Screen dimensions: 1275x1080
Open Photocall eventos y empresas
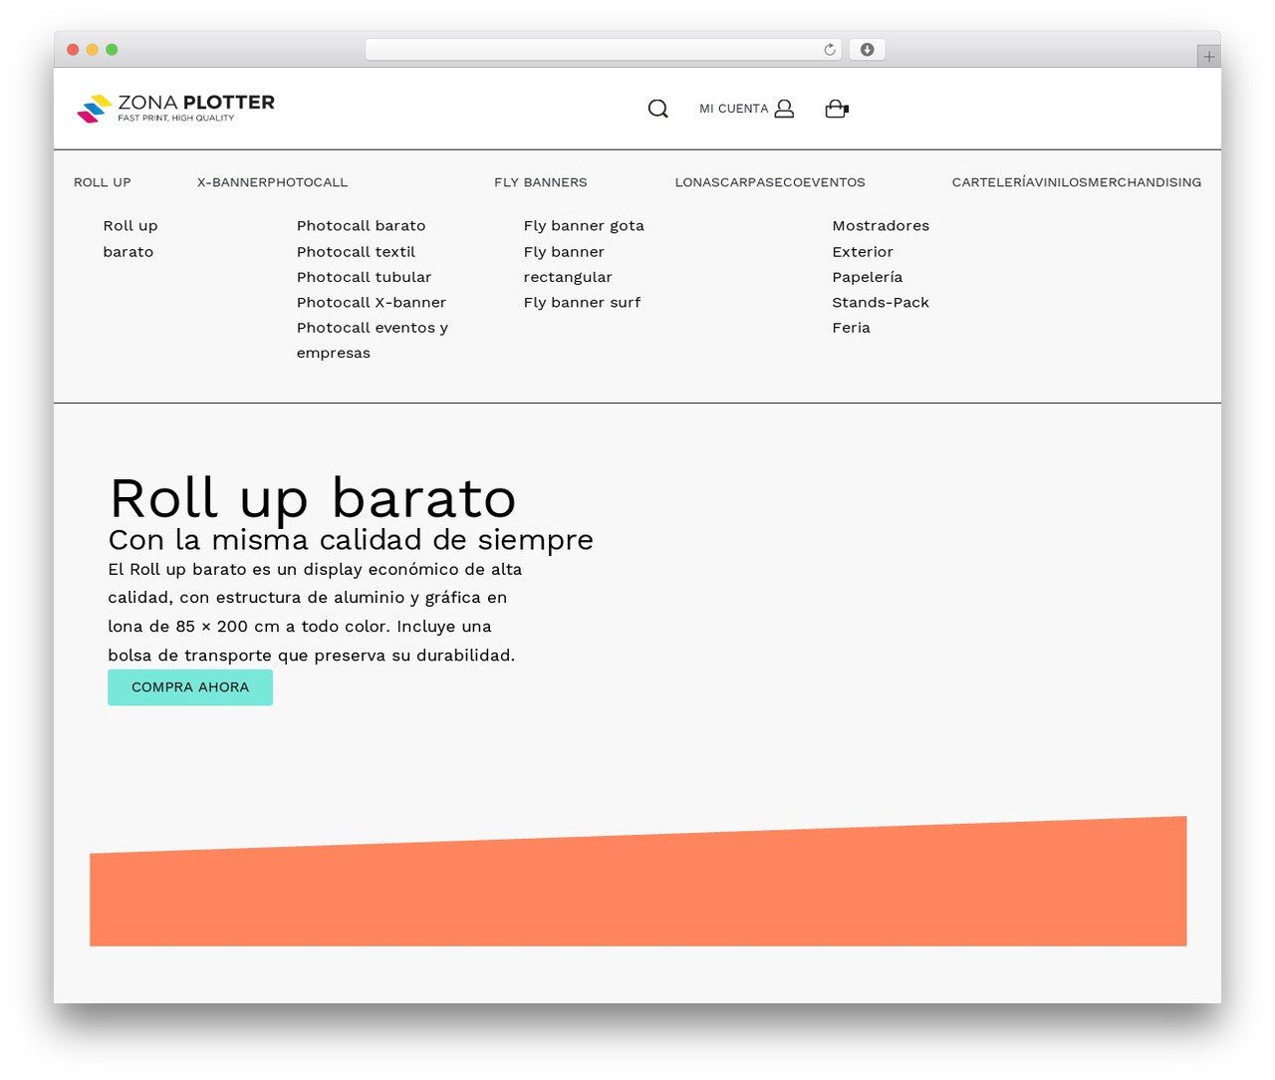(x=373, y=340)
